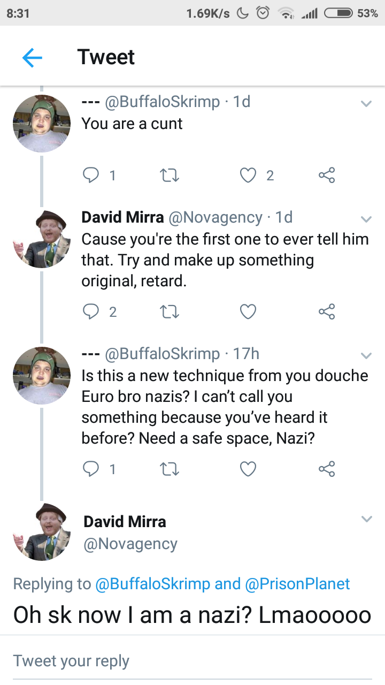Share David Mirra's "something original" tweet
Image resolution: width=385 pixels, height=685 pixels.
pyautogui.click(x=326, y=311)
